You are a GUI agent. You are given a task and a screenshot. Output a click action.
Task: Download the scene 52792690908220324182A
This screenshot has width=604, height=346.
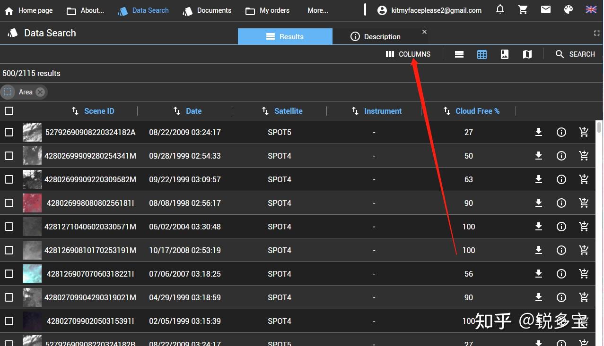click(538, 132)
